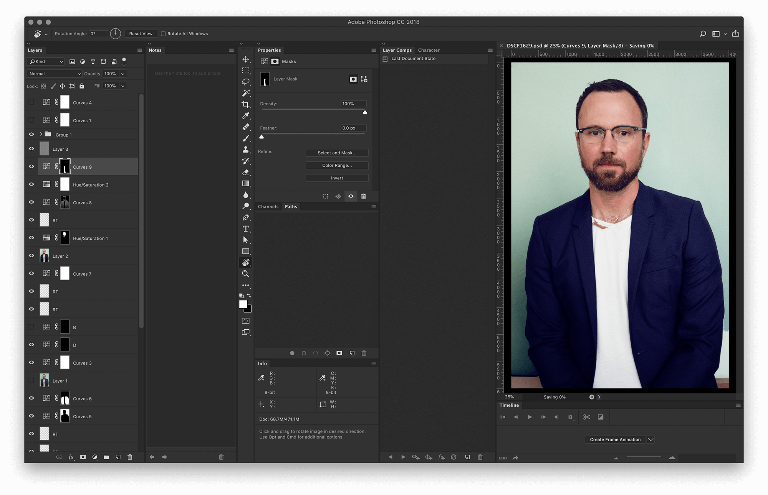Image resolution: width=768 pixels, height=495 pixels.
Task: Click the Invert mask button
Action: 337,178
